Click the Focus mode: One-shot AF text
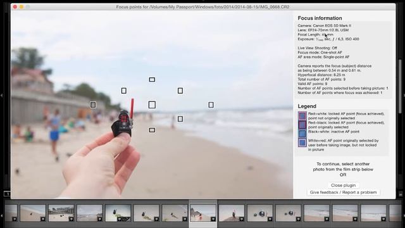Screen dimensions: 405x228 (320, 53)
